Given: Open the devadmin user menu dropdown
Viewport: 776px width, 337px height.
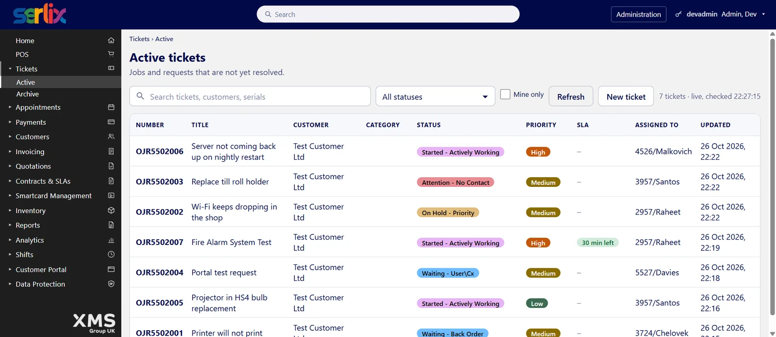Looking at the screenshot, I should pyautogui.click(x=720, y=14).
